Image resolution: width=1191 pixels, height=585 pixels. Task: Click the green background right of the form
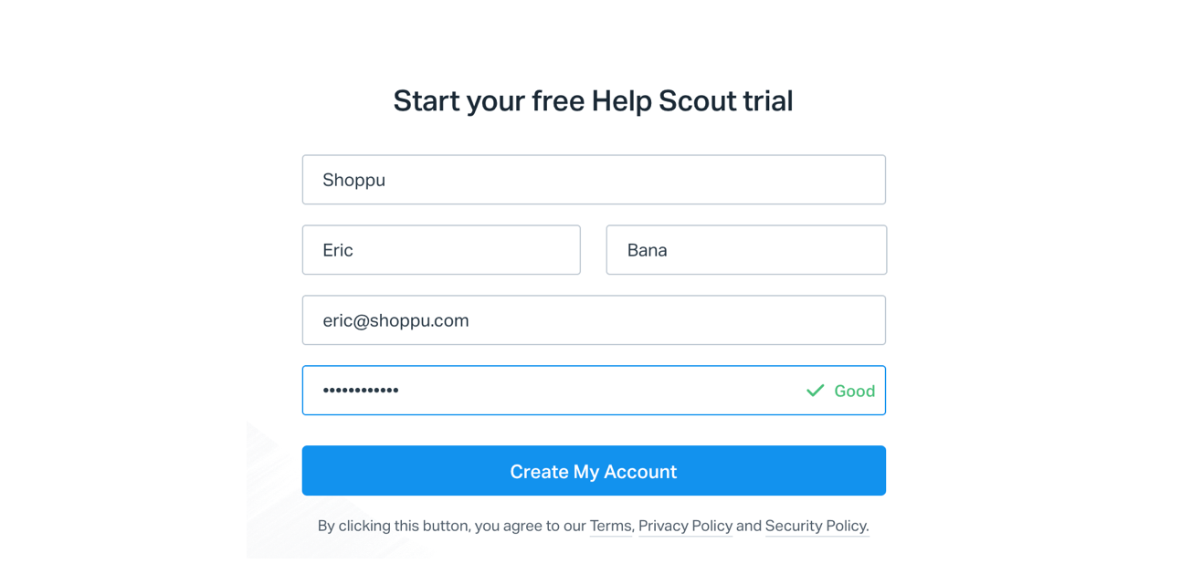pos(1067,292)
